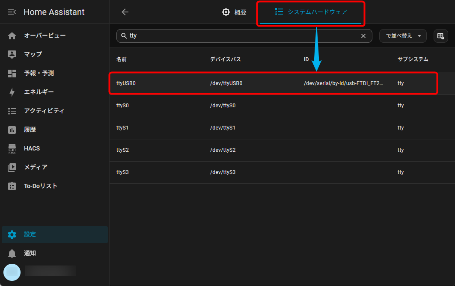
Task: Click the tty subsystem cell of ttyS3
Action: (401, 172)
